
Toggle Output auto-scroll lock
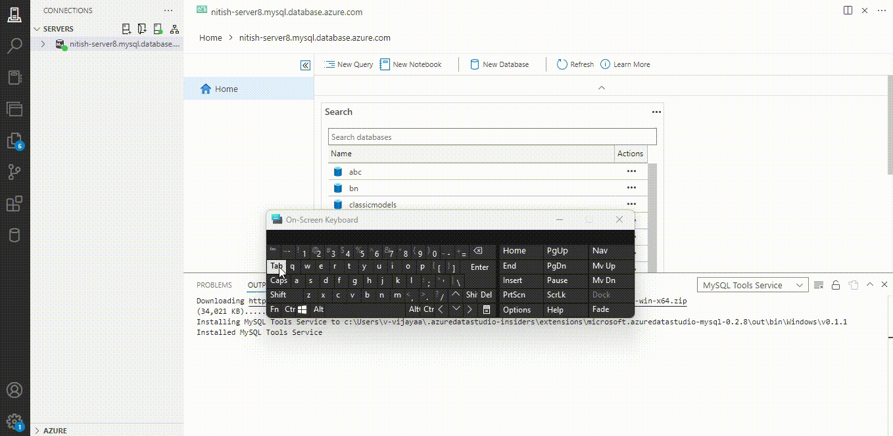click(835, 284)
